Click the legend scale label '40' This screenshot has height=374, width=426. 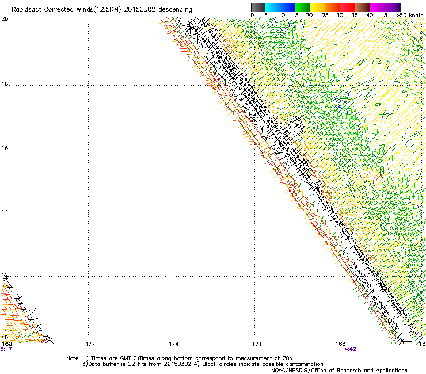pos(370,16)
